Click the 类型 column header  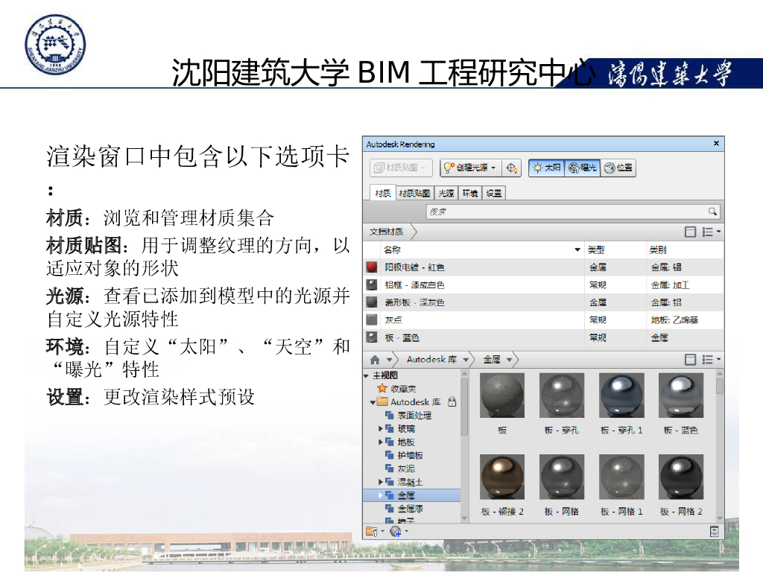click(x=615, y=250)
